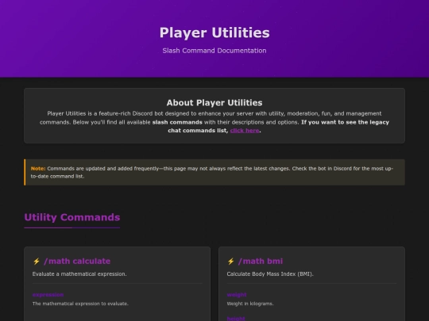Click the orange 'Note:' label
This screenshot has height=321, width=429.
point(38,168)
